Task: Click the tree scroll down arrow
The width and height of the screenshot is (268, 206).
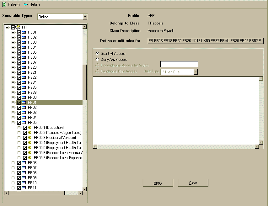Action: tap(85, 189)
